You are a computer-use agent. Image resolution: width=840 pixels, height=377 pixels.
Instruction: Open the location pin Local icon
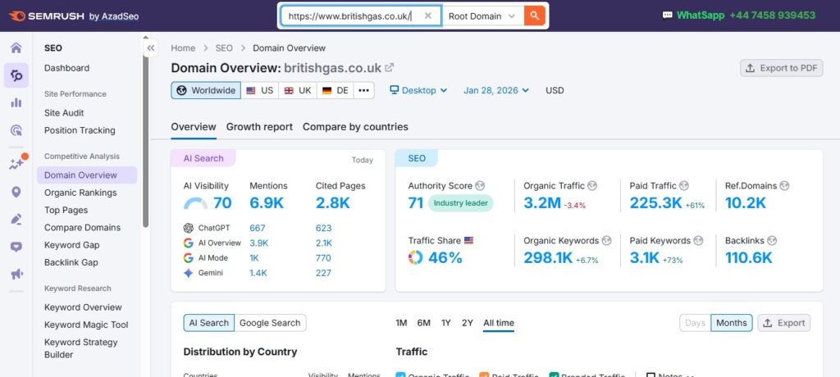pos(16,192)
